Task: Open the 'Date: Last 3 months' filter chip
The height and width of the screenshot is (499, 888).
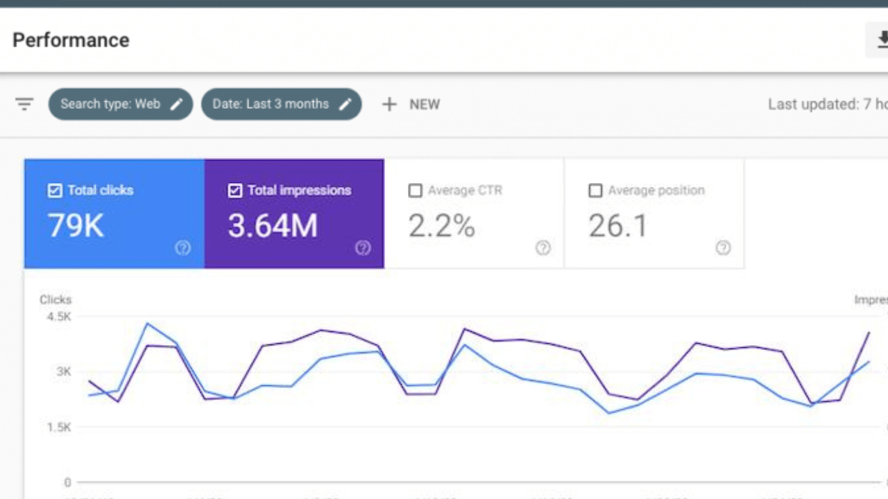Action: pyautogui.click(x=271, y=105)
